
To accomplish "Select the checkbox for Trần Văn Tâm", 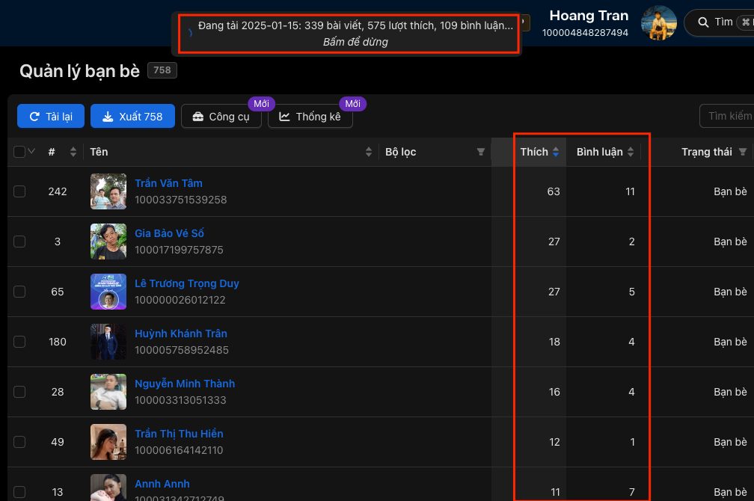I will tap(19, 191).
